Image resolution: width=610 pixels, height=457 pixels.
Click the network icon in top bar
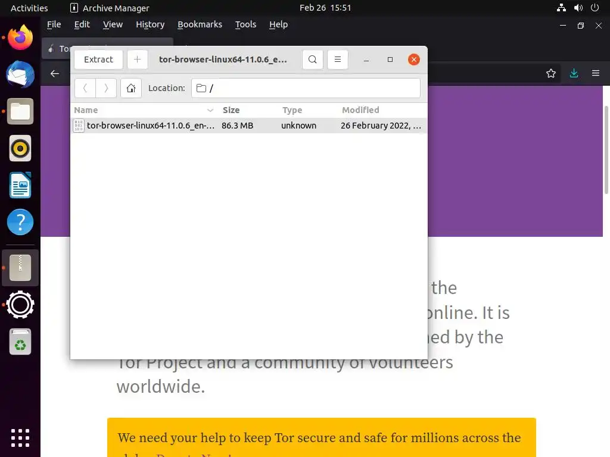(561, 8)
